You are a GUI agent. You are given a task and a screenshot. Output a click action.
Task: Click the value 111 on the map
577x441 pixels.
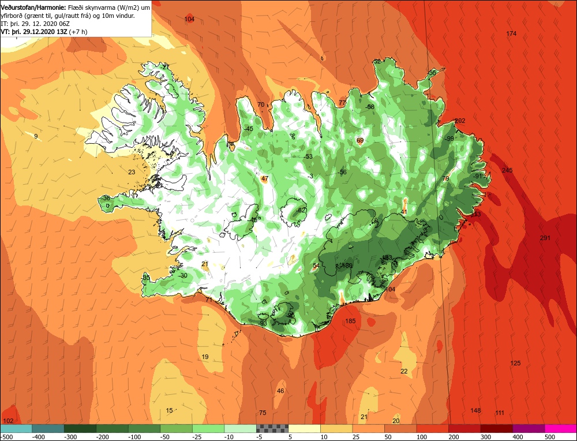[499, 413]
